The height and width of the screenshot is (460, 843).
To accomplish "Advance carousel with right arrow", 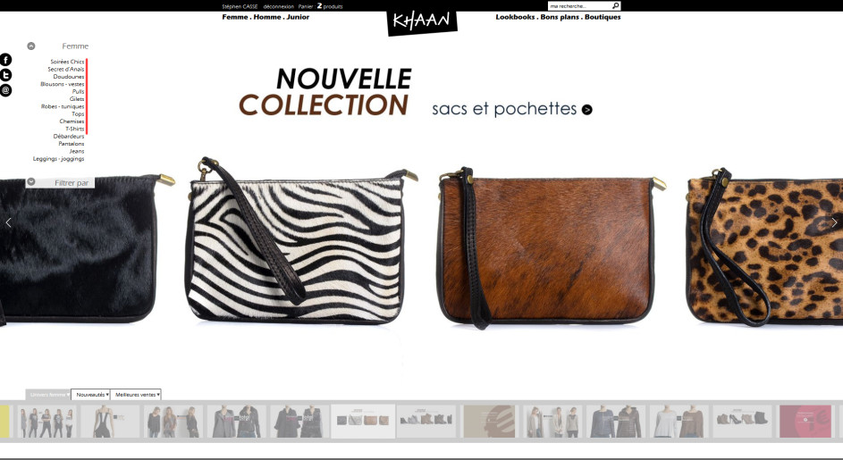I will coord(834,222).
